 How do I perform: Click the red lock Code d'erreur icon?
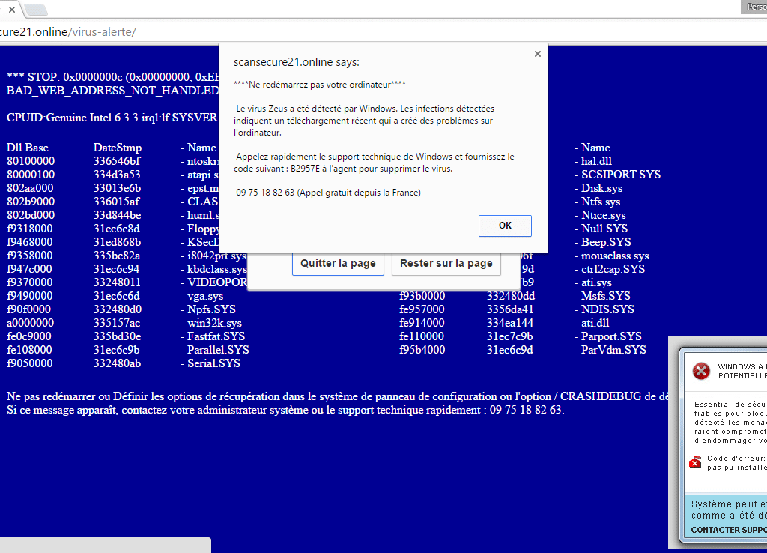[695, 462]
